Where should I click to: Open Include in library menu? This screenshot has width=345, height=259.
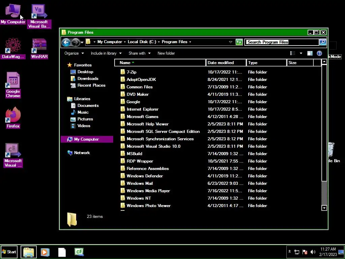(106, 53)
